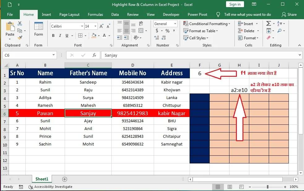The height and width of the screenshot is (191, 304).
Task: Apply Accounting dollar number format
Action: pos(157,31)
